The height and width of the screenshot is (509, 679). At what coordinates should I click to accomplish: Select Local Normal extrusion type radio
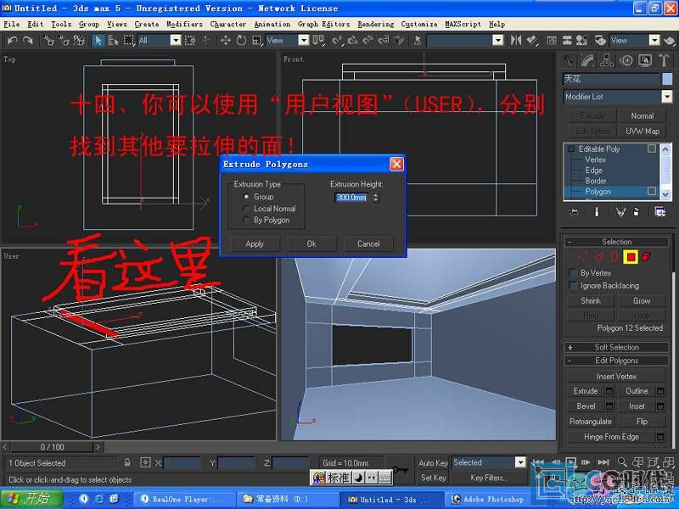pyautogui.click(x=246, y=209)
